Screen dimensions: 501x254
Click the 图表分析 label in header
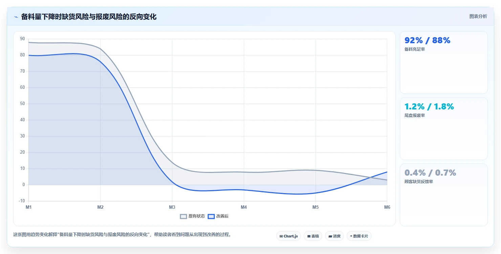(478, 17)
